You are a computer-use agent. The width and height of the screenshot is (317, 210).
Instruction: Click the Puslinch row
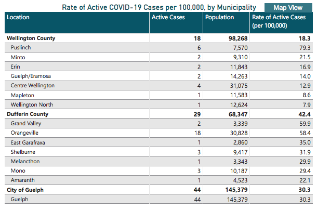[21, 48]
